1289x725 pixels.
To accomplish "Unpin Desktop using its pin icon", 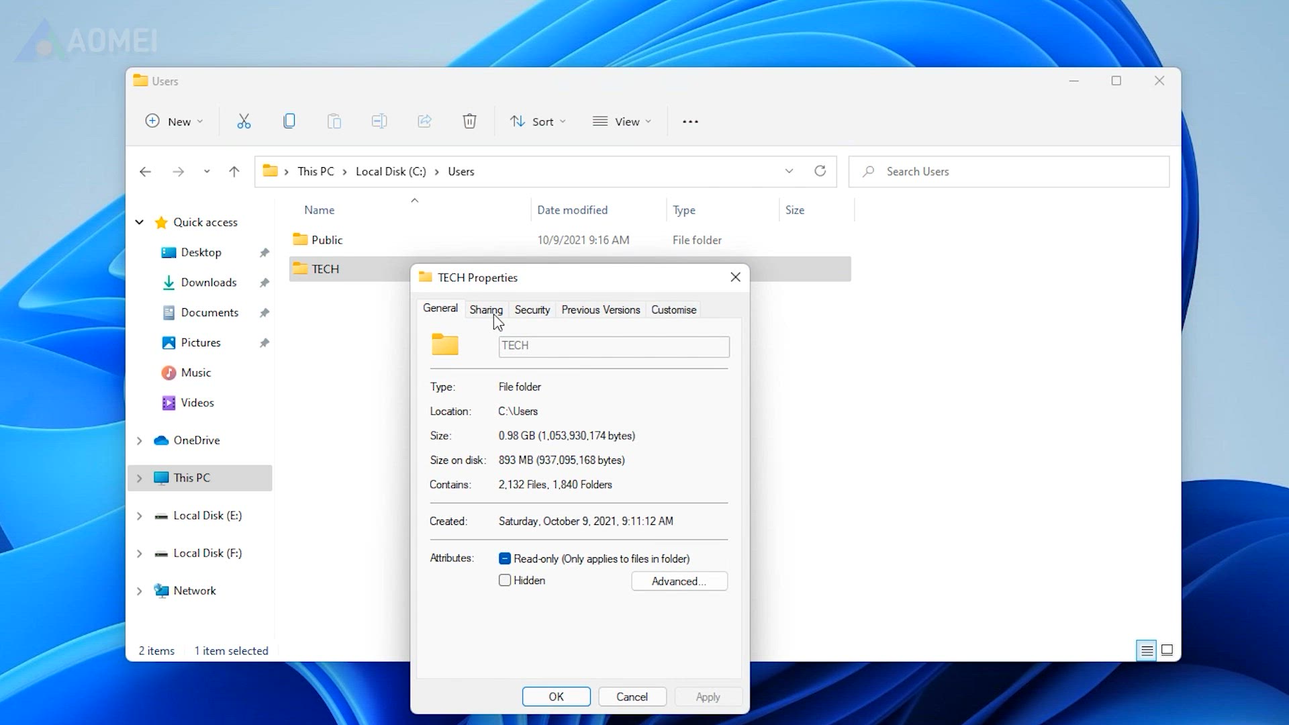I will tap(265, 252).
